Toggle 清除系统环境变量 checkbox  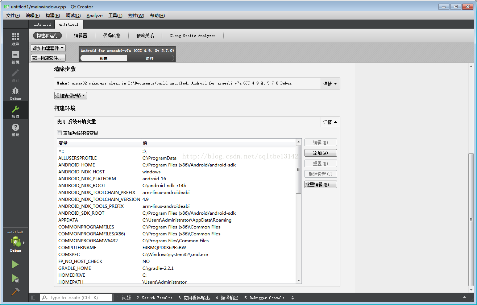pos(59,133)
